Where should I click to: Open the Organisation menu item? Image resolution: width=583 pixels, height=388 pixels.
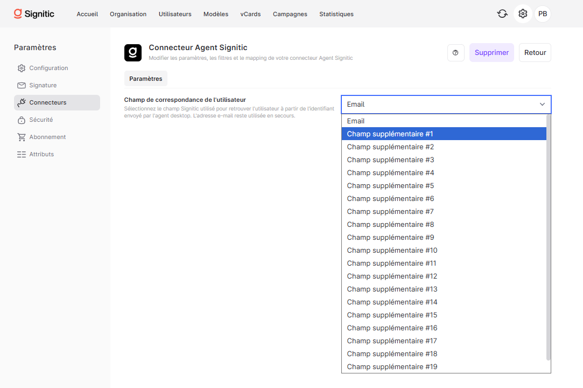click(x=128, y=14)
